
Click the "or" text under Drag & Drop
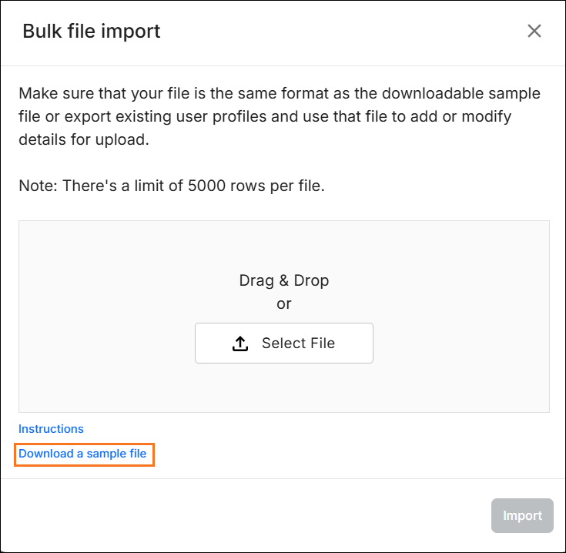click(283, 303)
